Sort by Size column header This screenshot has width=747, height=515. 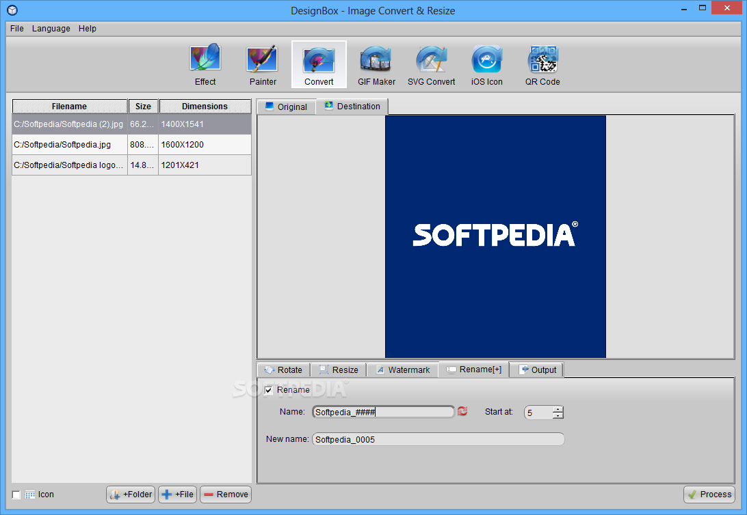[x=143, y=106]
